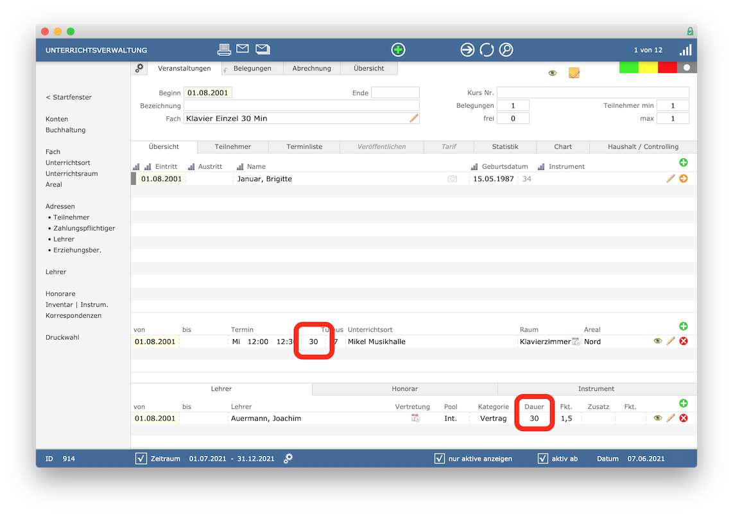Screen dimensions: 733x515
Task: Open search with magnifier icon in toolbar
Action: tap(506, 49)
